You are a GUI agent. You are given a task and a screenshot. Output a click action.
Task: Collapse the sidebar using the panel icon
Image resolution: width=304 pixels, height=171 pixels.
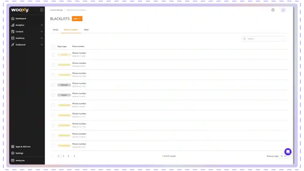(x=42, y=10)
